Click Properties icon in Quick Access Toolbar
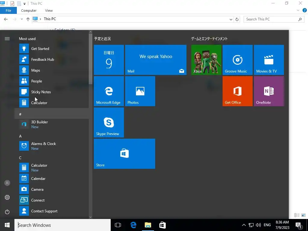The width and height of the screenshot is (308, 231). [12, 4]
